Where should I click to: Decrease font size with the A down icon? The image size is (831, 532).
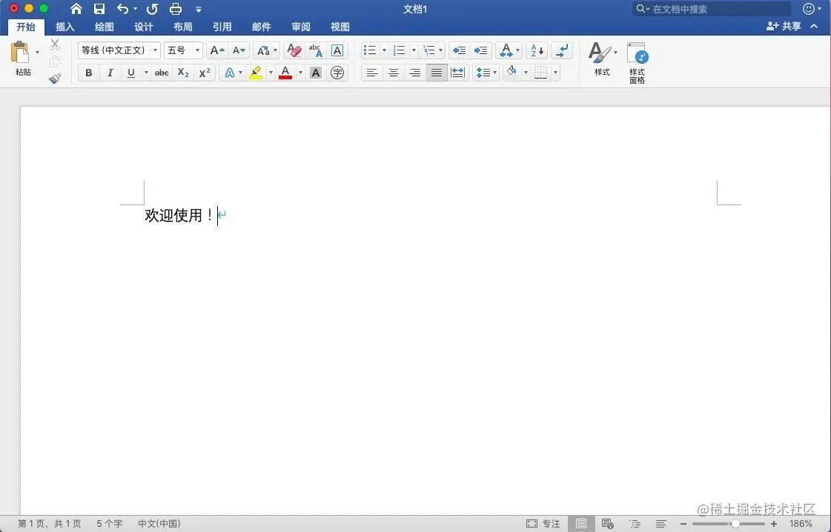pos(239,50)
